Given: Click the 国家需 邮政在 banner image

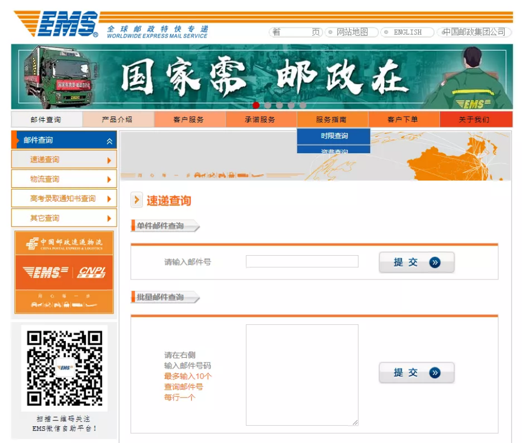Looking at the screenshot, I should pyautogui.click(x=262, y=77).
